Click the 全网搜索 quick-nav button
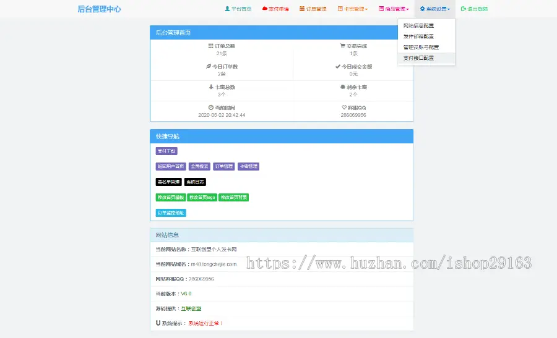Screen dimensions: 557x338 tap(199, 166)
